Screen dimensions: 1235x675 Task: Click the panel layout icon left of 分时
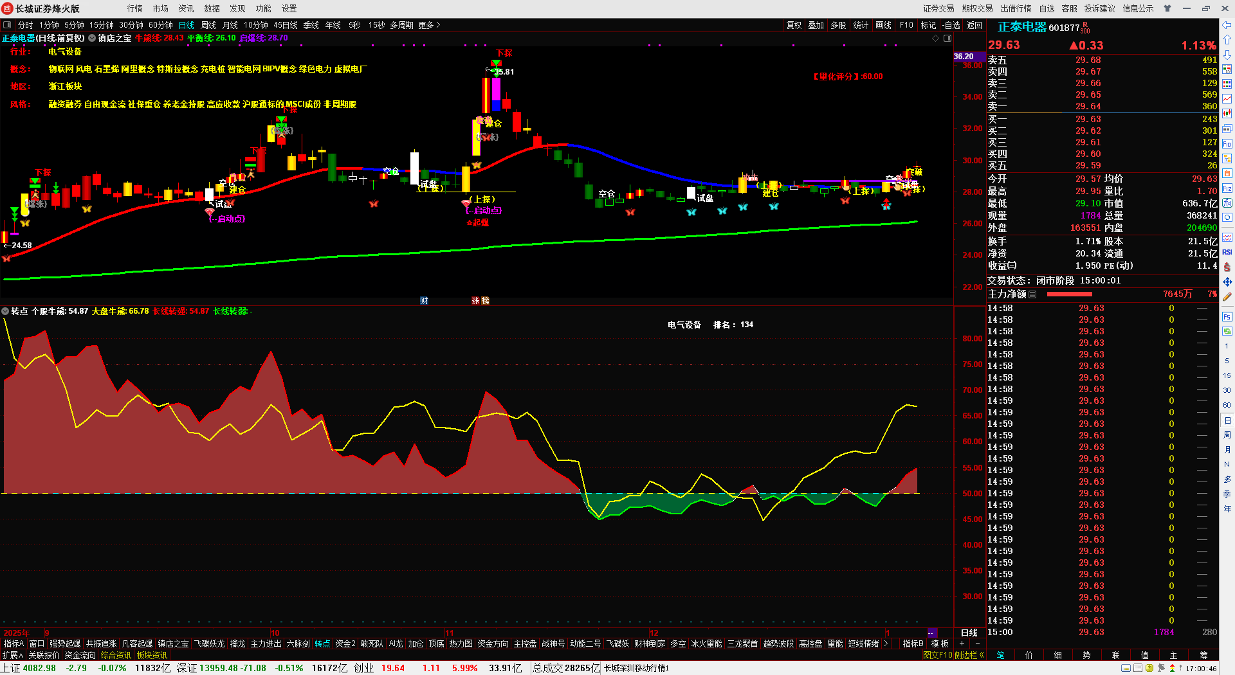coord(7,25)
